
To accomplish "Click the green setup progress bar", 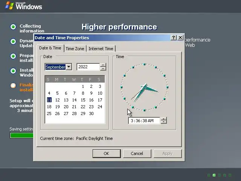I will point(22,135).
